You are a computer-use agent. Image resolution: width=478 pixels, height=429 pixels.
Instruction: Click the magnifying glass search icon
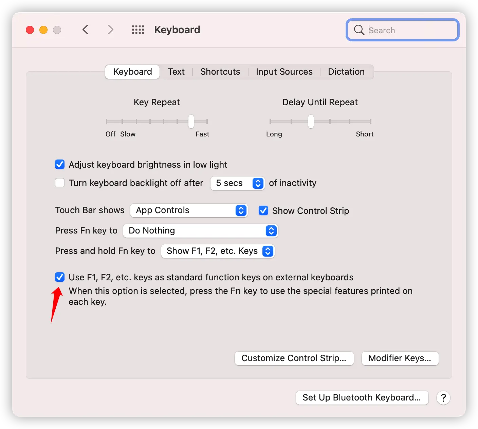(359, 30)
